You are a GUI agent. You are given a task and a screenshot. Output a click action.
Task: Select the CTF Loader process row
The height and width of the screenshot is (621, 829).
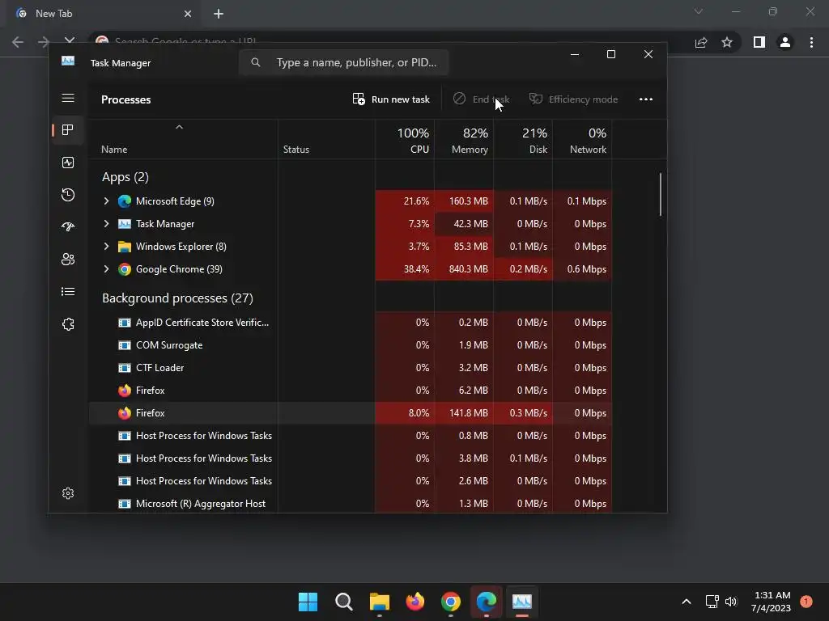tap(350, 368)
